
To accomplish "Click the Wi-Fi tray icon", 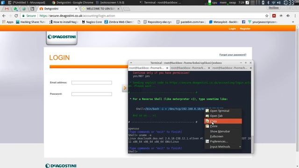I will (273, 2).
